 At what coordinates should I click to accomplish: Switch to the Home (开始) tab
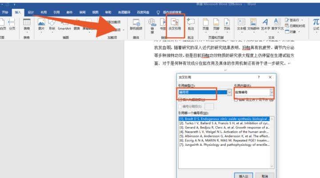pyautogui.click(x=5, y=12)
